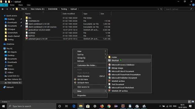Screen dimensions: 195x109
Task: Click Refresh in the context menu
Action: click(90, 61)
